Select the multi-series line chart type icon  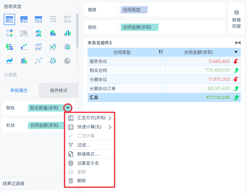pyautogui.click(x=53, y=47)
